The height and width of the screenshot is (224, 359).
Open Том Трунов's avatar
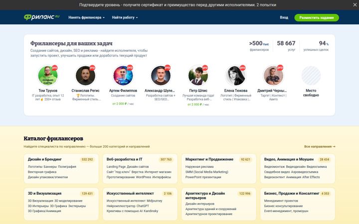(48, 76)
